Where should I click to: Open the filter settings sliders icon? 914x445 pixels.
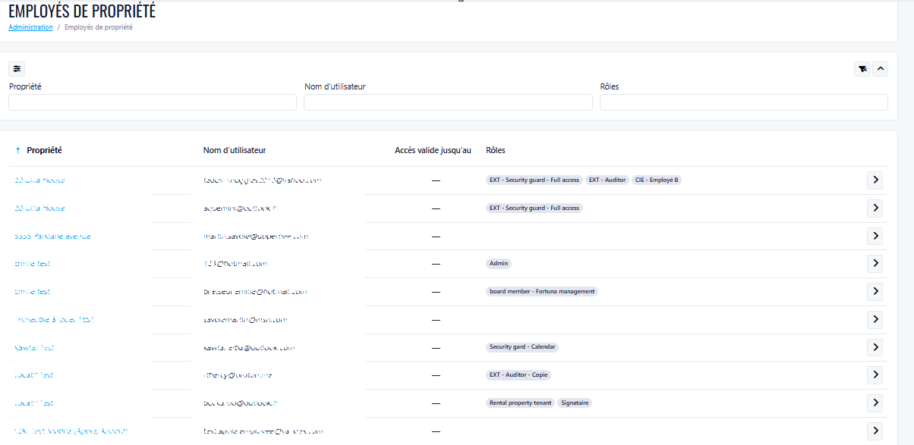(17, 68)
